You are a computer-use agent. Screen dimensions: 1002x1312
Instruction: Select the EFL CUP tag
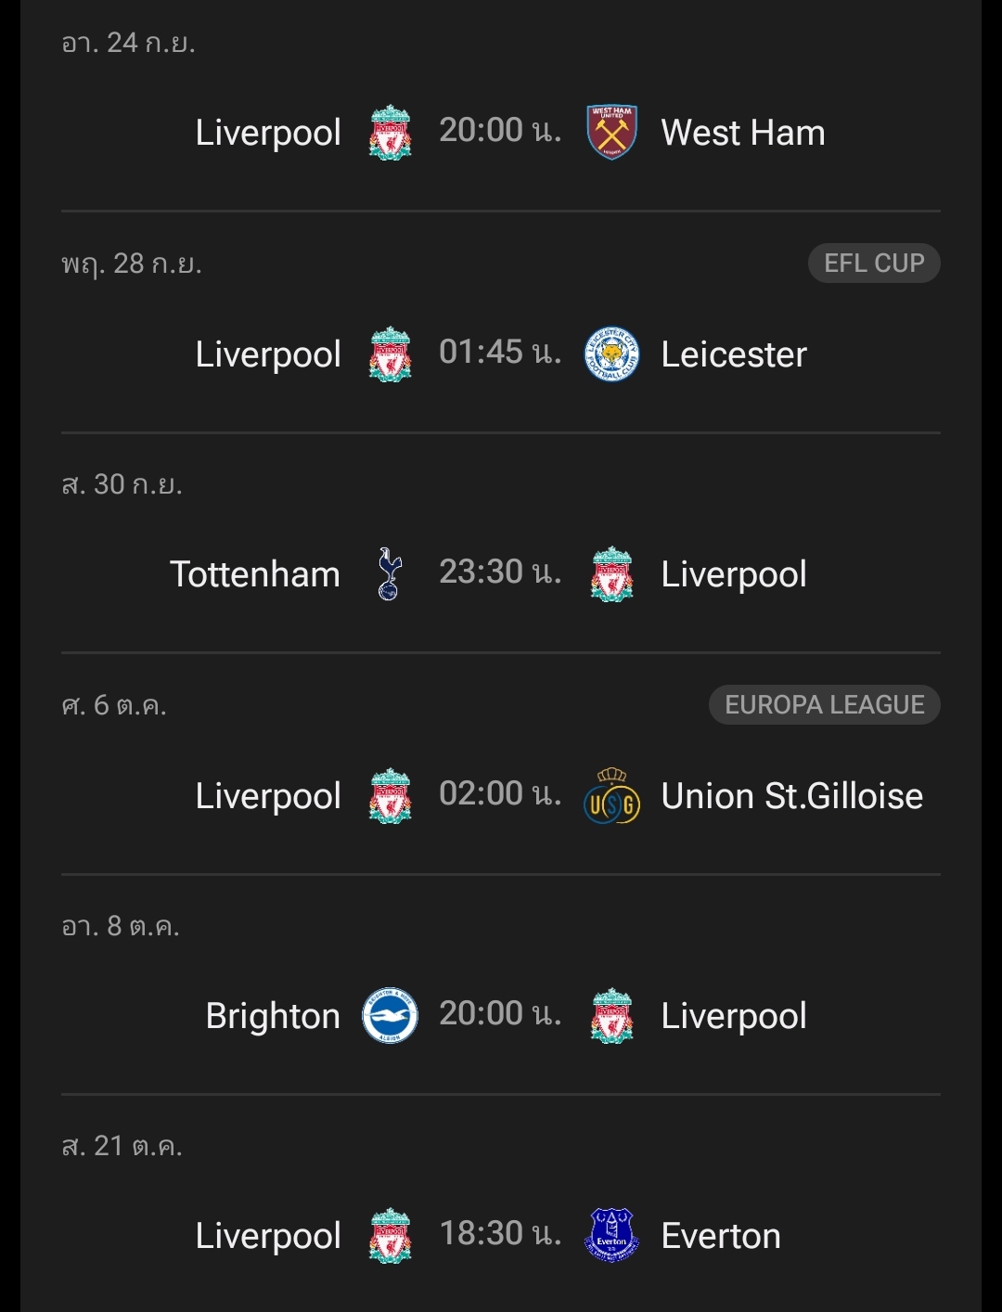(874, 264)
